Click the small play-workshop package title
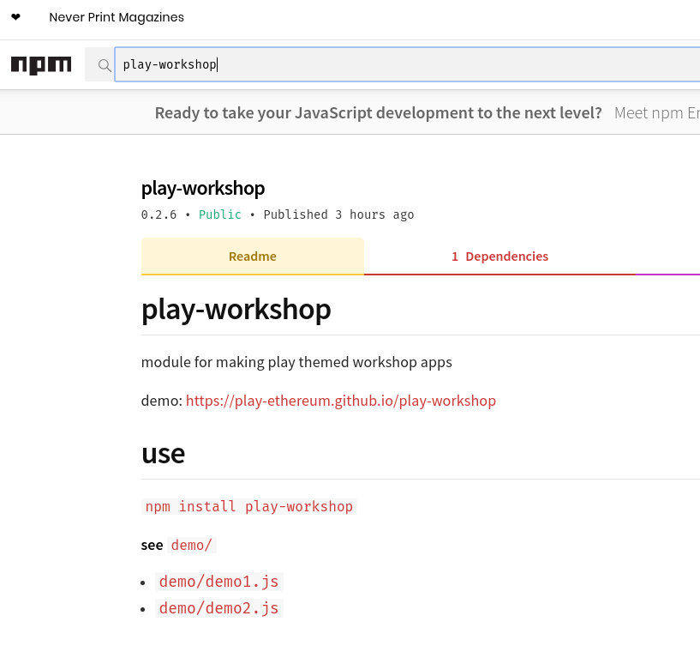Screen dimensions: 700x652 click(x=203, y=188)
